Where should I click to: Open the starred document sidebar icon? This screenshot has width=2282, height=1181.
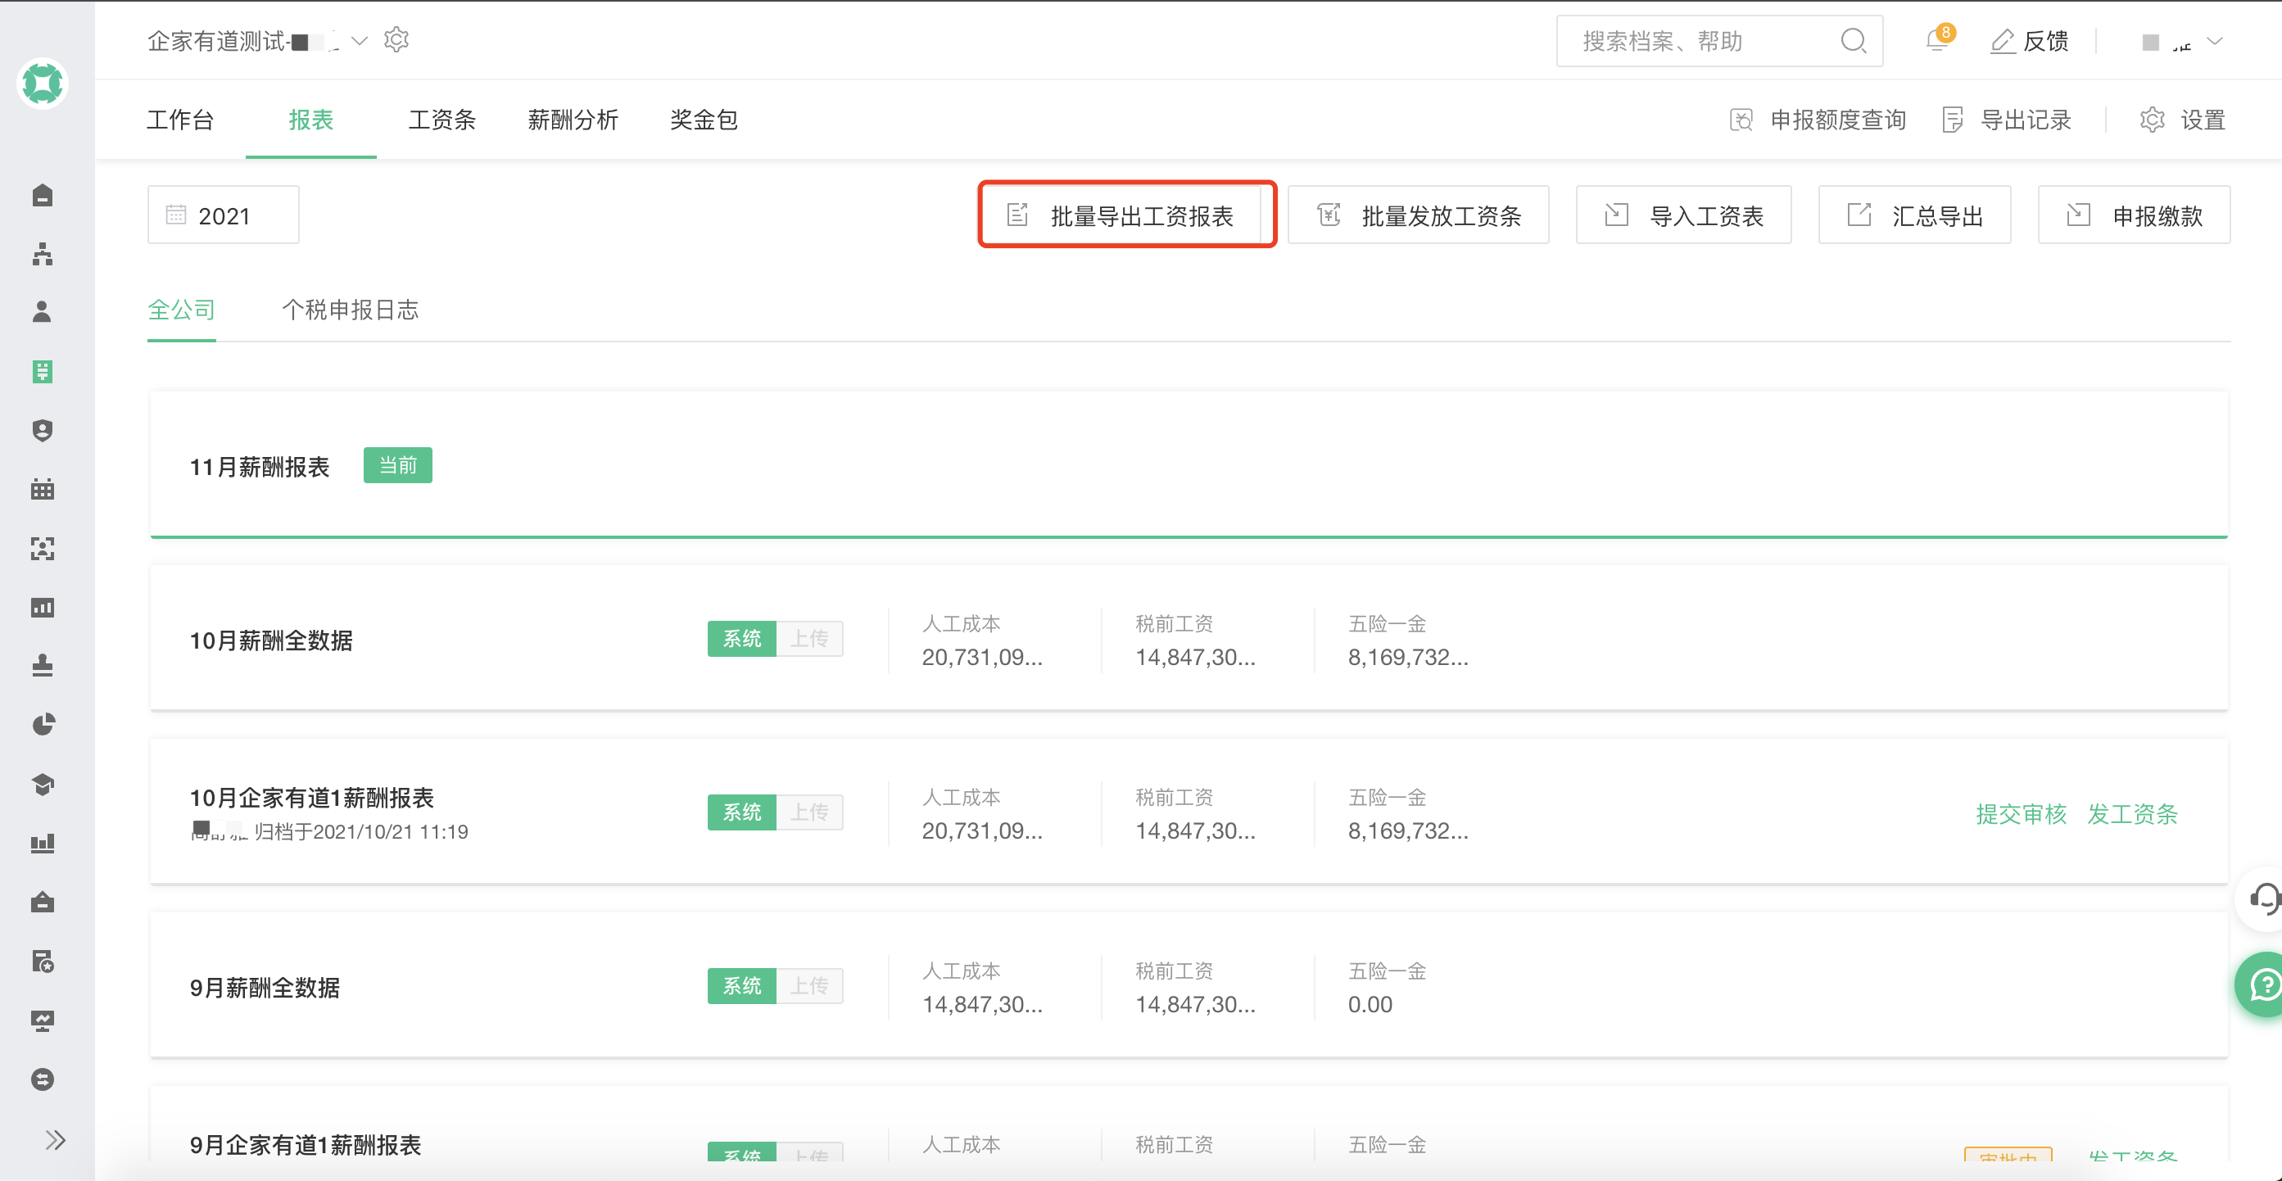click(x=43, y=962)
